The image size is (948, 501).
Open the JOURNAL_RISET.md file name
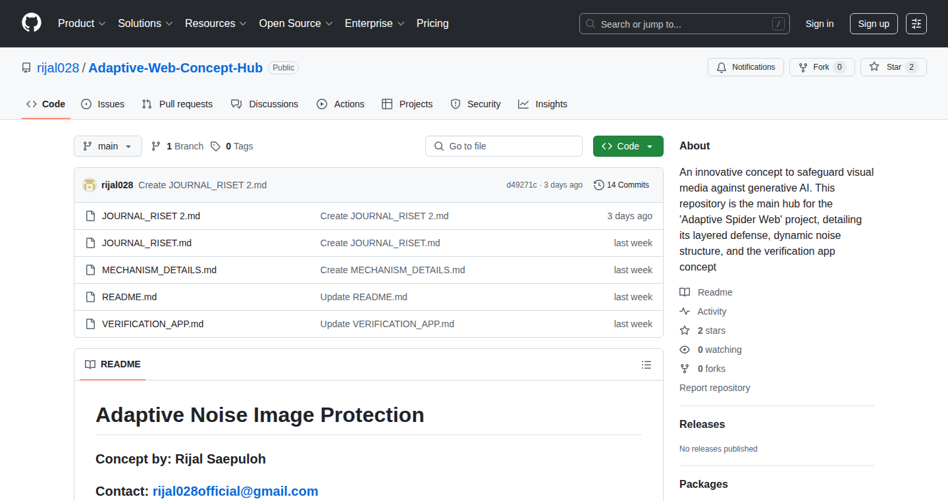click(x=147, y=243)
